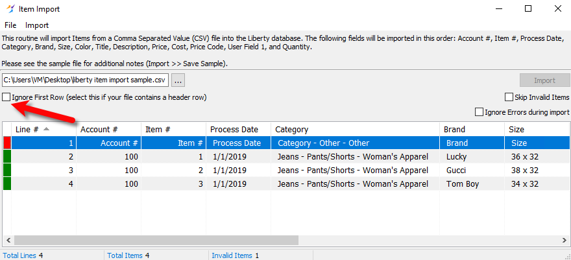Close the Item Import window
The image size is (571, 260).
click(x=557, y=8)
